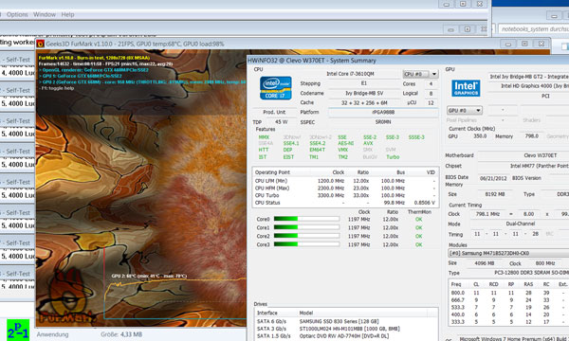569x341 pixels.
Task: Maximize the FurMark window
Action: 524,44
